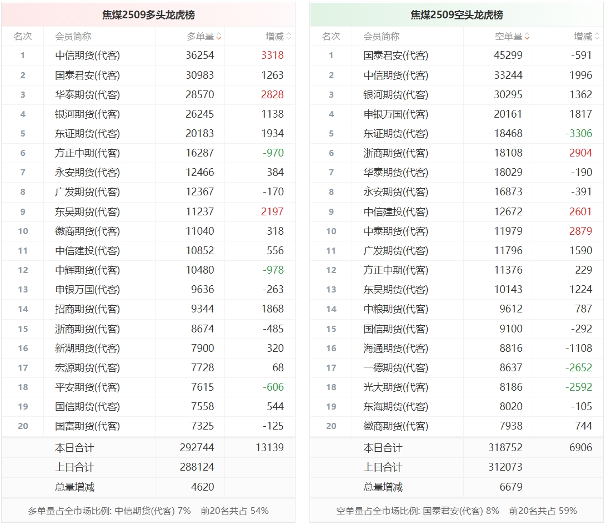Viewport: 606px width, 525px height.
Task: Select 平安期货(代客) in long ranking
Action: tap(87, 387)
